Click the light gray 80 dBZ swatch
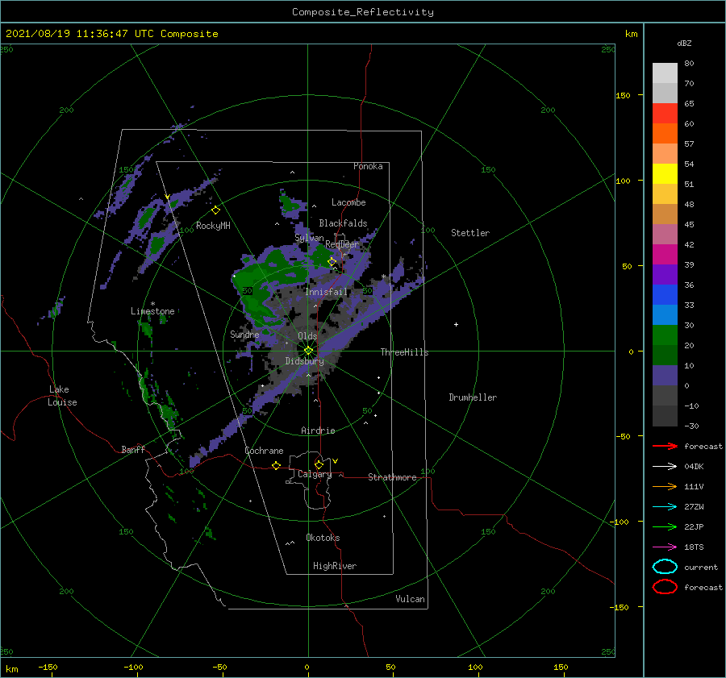The image size is (726, 678). [x=665, y=73]
